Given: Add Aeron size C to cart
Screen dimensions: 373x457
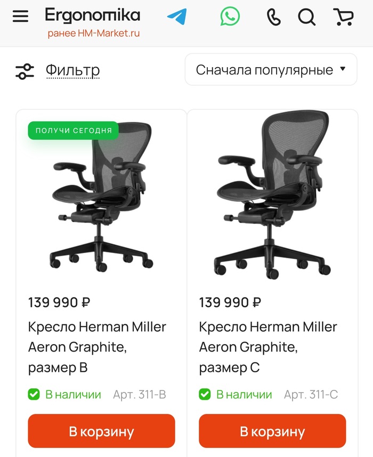Looking at the screenshot, I should pos(272,431).
